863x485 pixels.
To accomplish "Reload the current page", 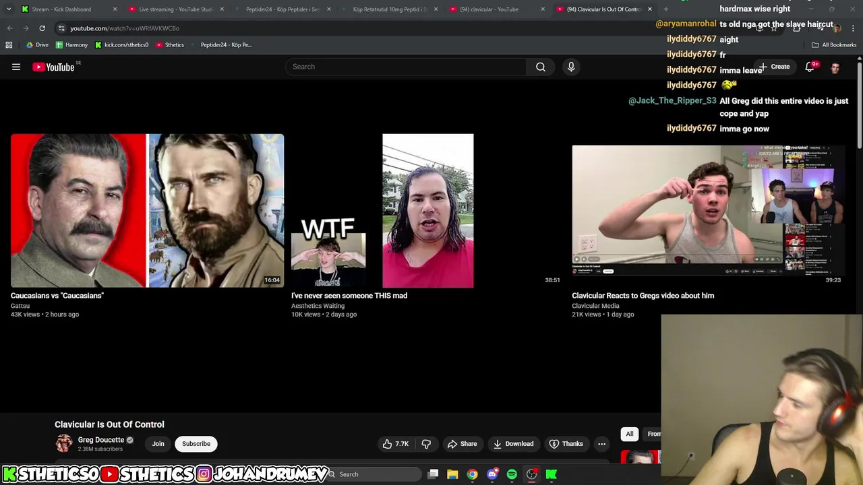I will [42, 28].
